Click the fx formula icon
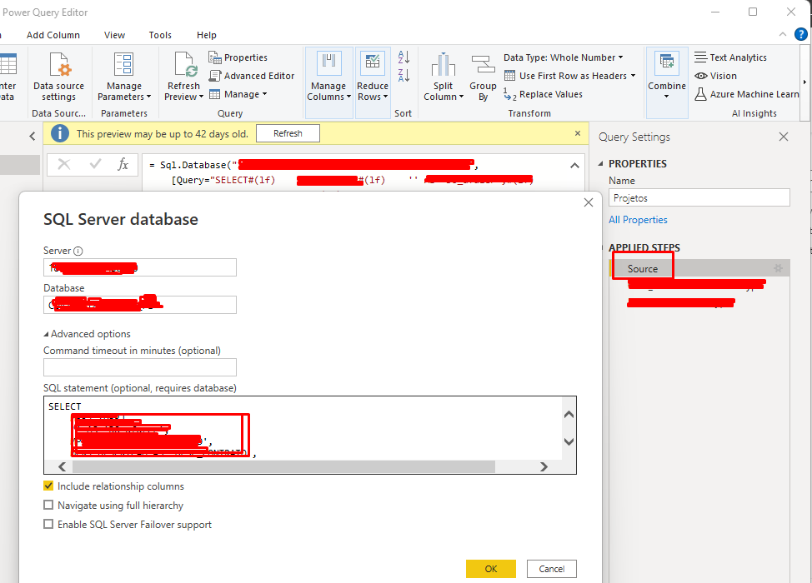 (123, 165)
